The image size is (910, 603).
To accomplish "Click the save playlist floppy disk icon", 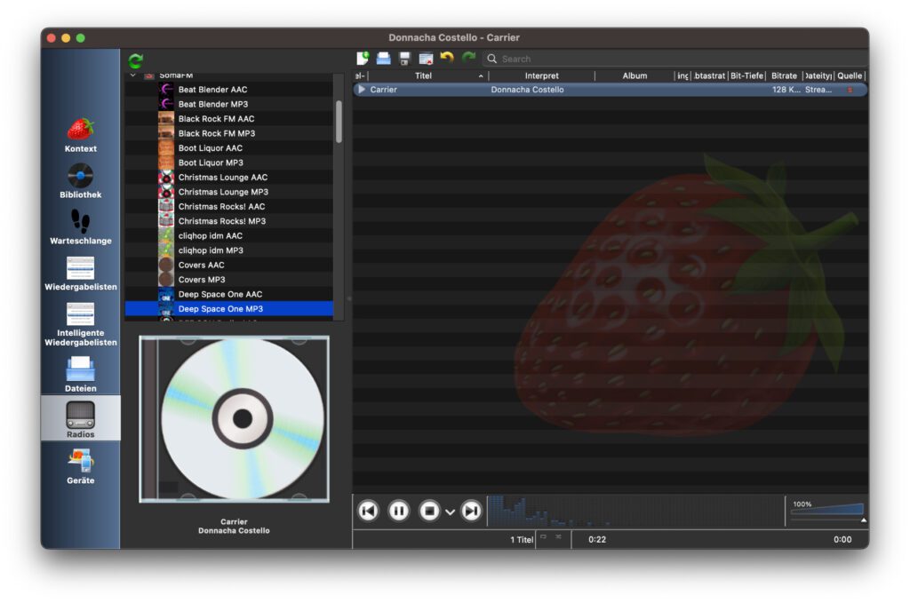I will [x=404, y=59].
